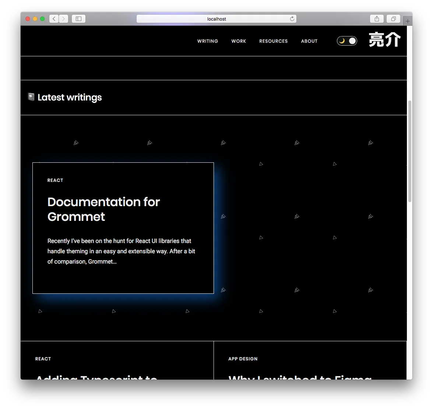Open a new tab with the plus control

pyautogui.click(x=407, y=21)
